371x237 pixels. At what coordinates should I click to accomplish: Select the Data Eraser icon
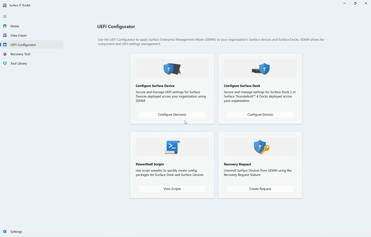point(5,35)
